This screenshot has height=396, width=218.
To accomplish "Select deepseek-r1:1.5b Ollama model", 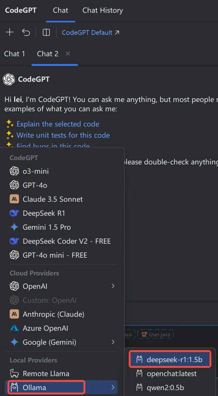I will click(171, 359).
